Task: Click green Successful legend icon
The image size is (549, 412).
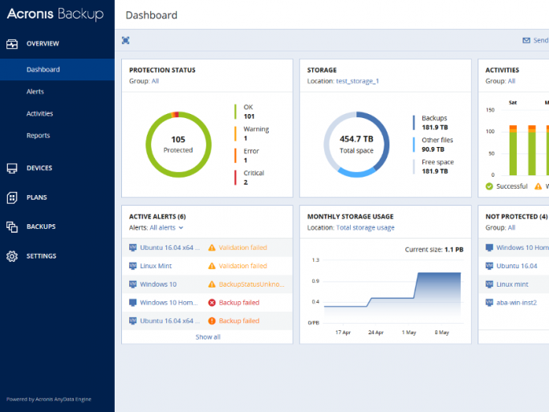Action: tap(489, 186)
